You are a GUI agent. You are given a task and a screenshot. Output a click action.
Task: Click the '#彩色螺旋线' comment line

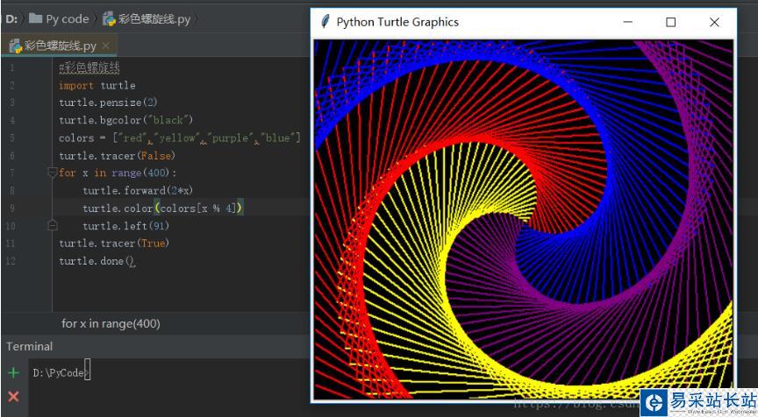pos(89,68)
